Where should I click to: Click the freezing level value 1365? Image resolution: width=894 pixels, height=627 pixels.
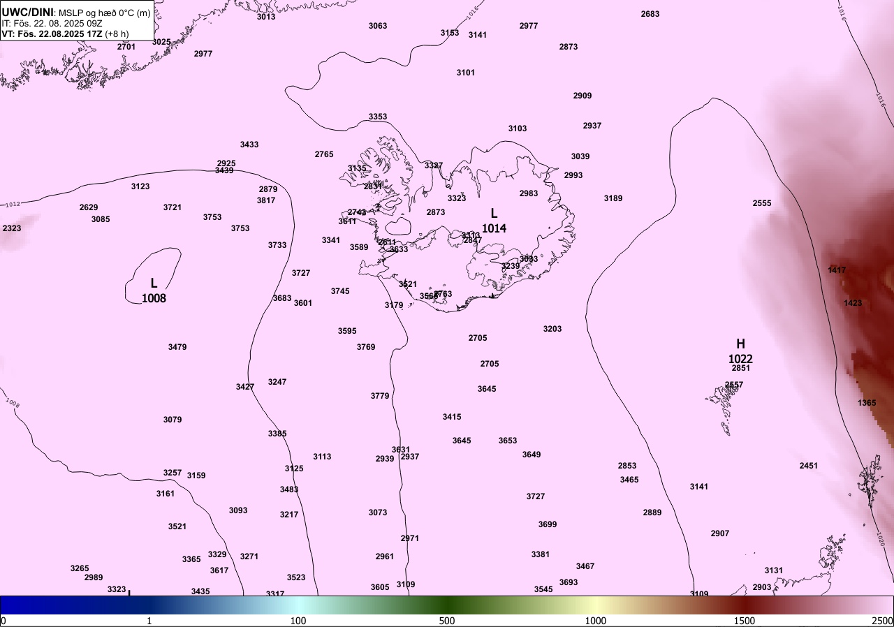867,403
